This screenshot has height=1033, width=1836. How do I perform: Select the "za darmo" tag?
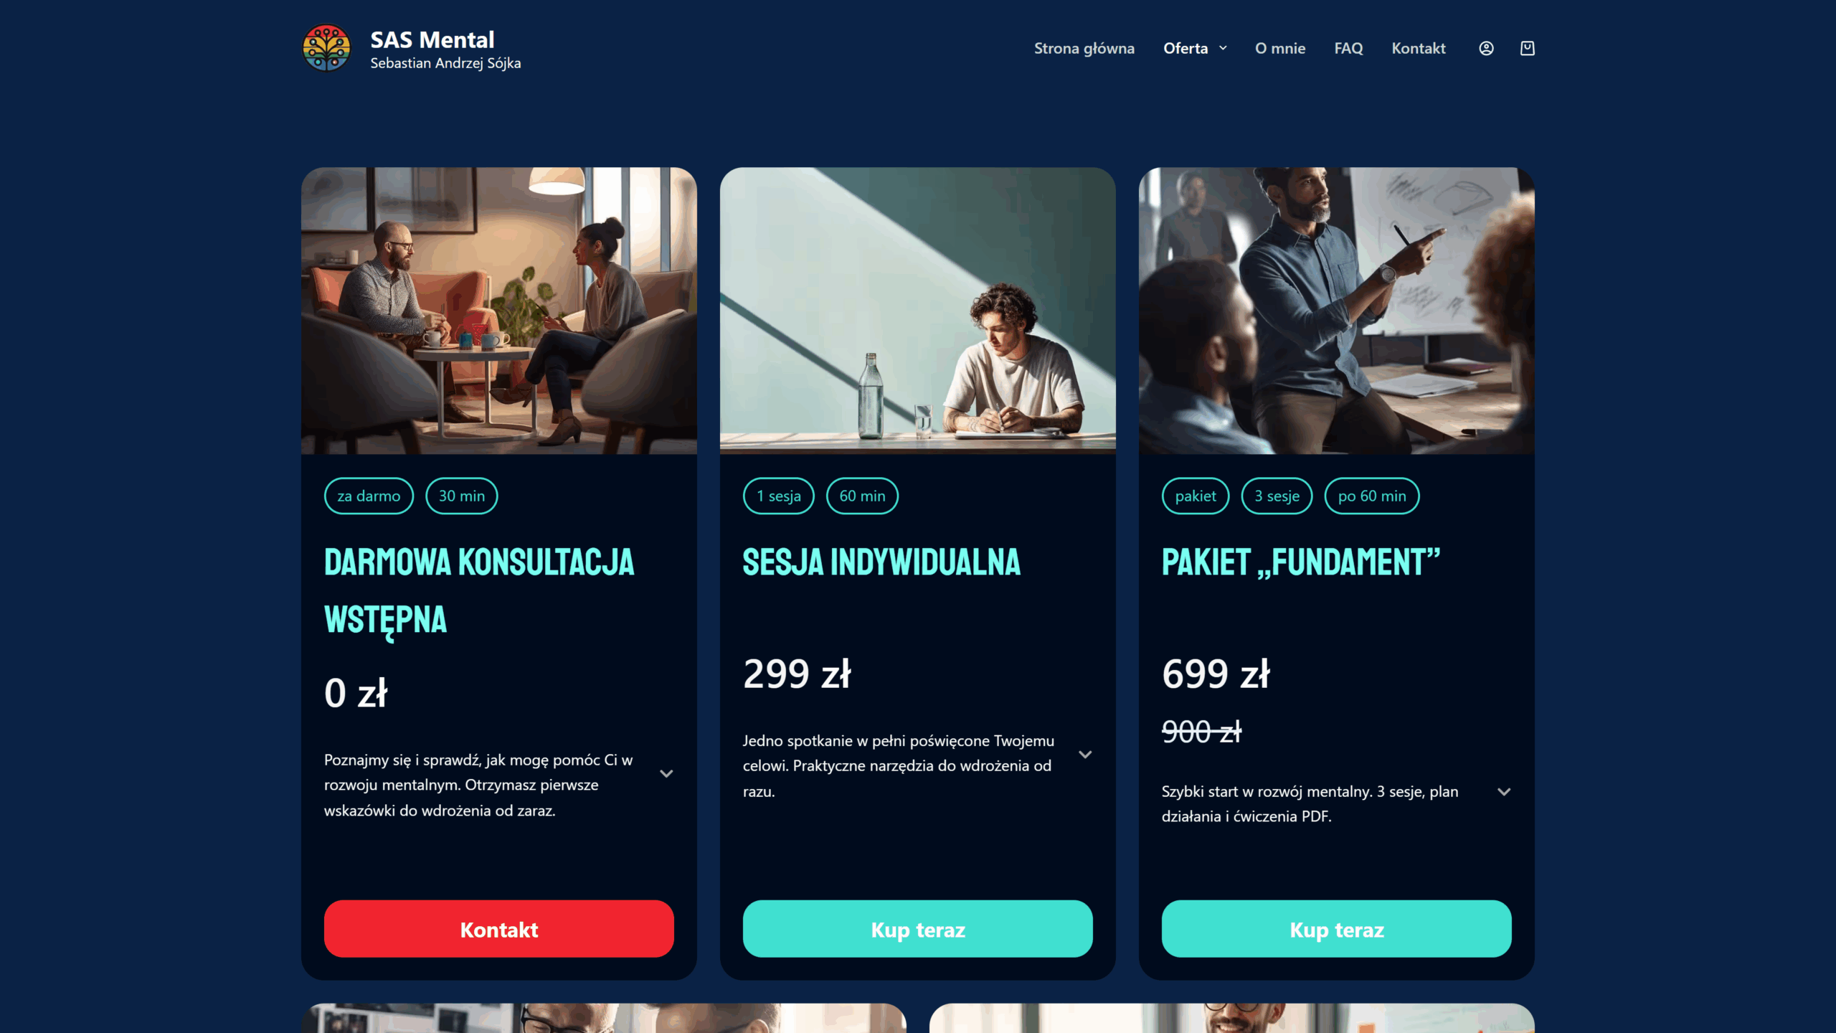[369, 496]
